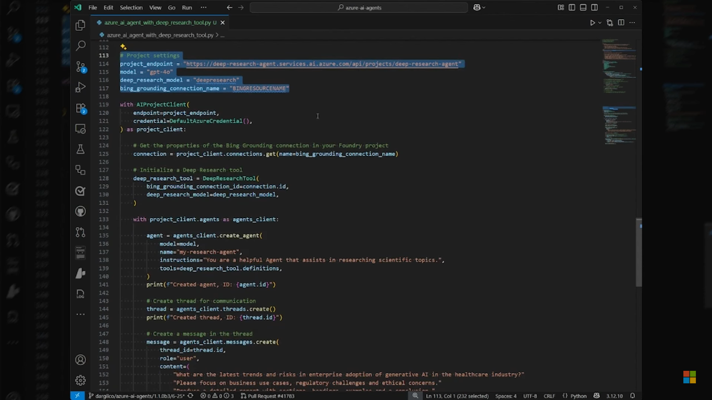712x400 pixels.
Task: Open the Selection menu
Action: [x=131, y=7]
